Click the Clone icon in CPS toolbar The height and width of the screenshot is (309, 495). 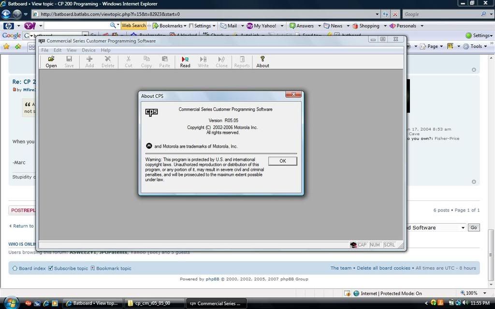(x=221, y=59)
